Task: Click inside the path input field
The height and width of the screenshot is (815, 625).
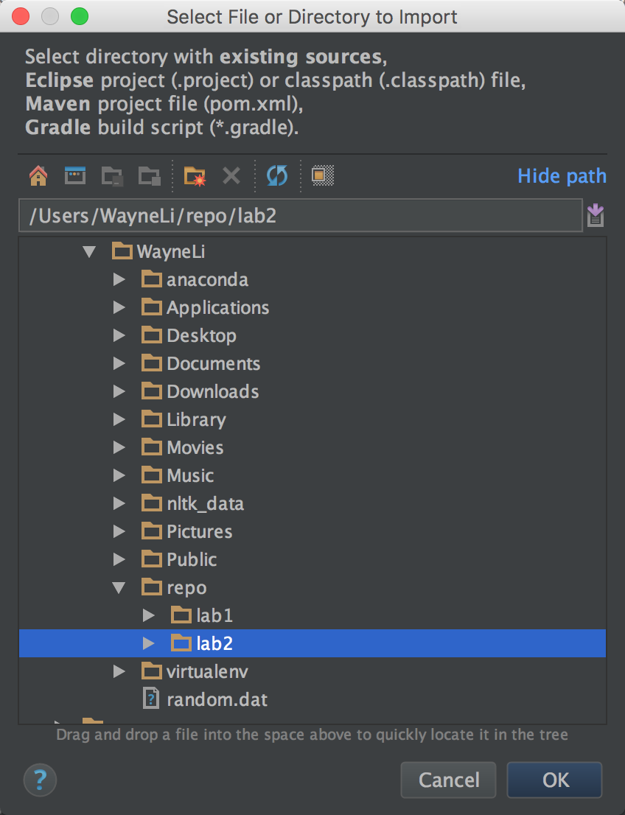Action: [295, 214]
